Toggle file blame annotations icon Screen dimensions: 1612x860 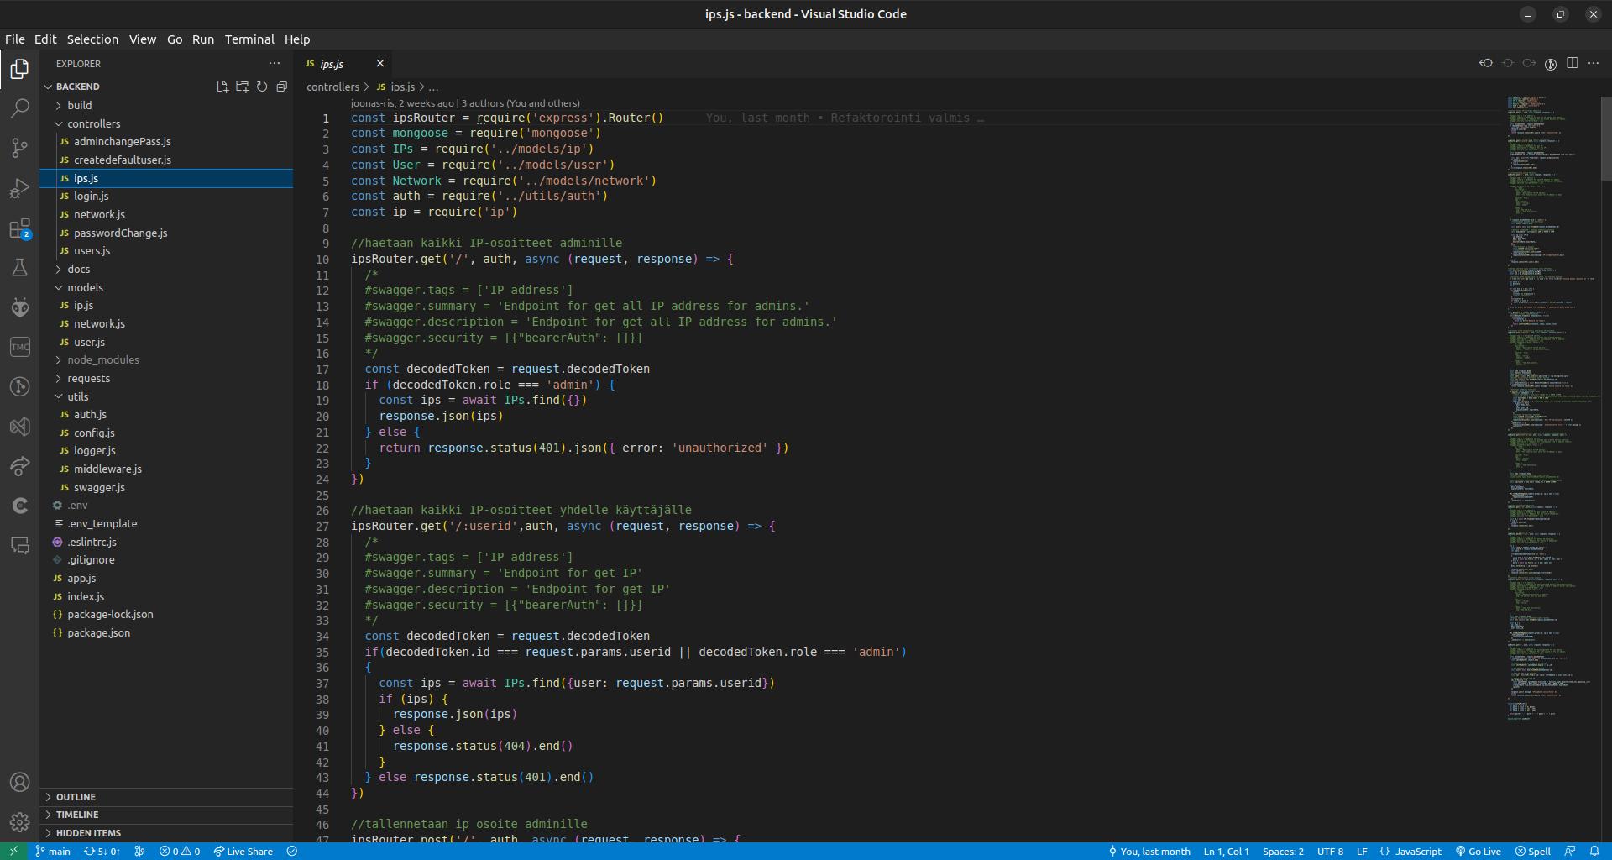[1551, 64]
